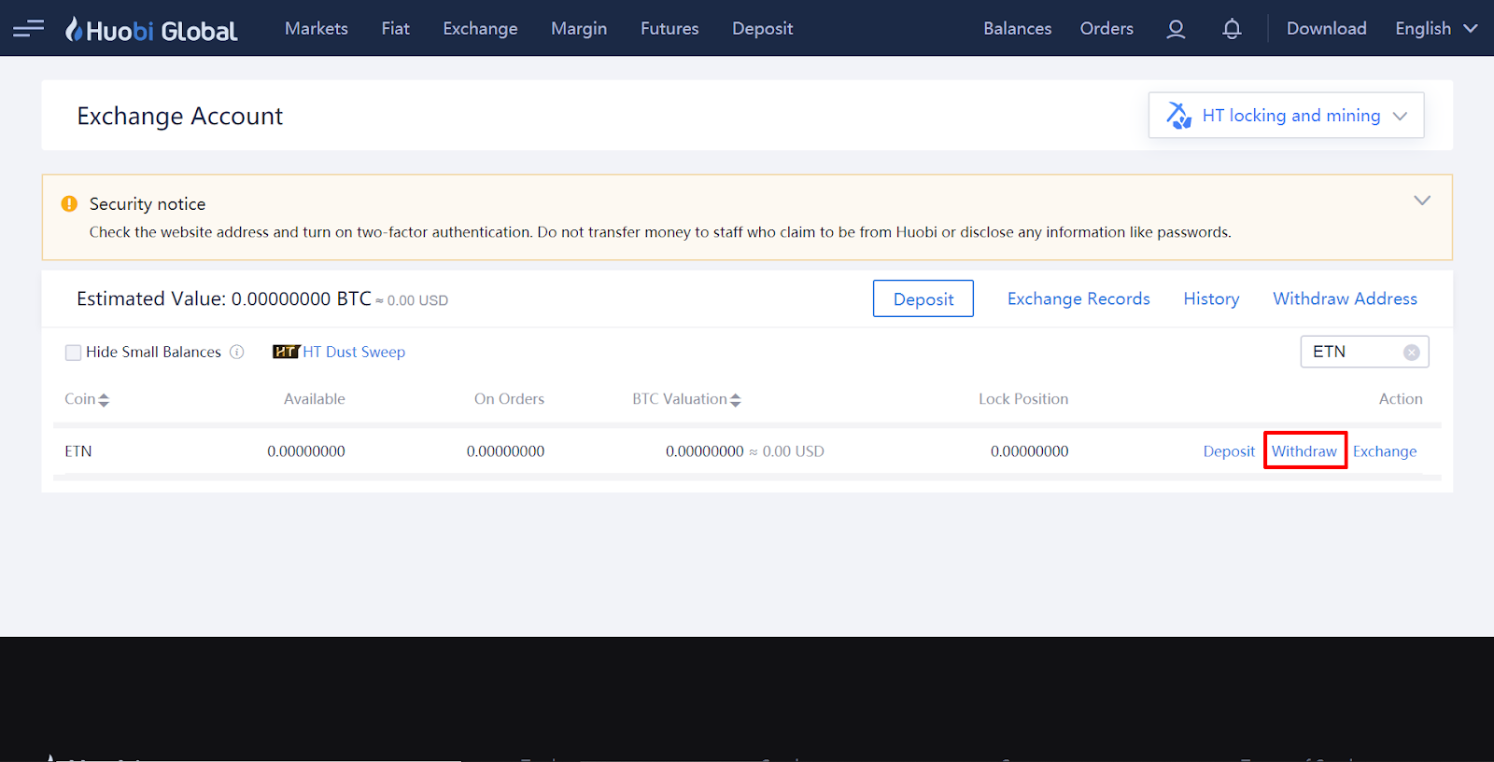Withdraw ETN from the row action
The image size is (1494, 762).
pyautogui.click(x=1304, y=451)
